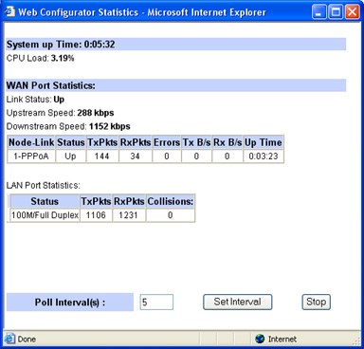Click the Upstream Speed 288 kbps text
Screen dimensions: 364x349
[61, 113]
